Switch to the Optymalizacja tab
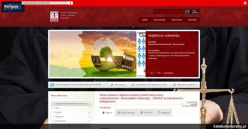The image size is (248, 129). 126,113
